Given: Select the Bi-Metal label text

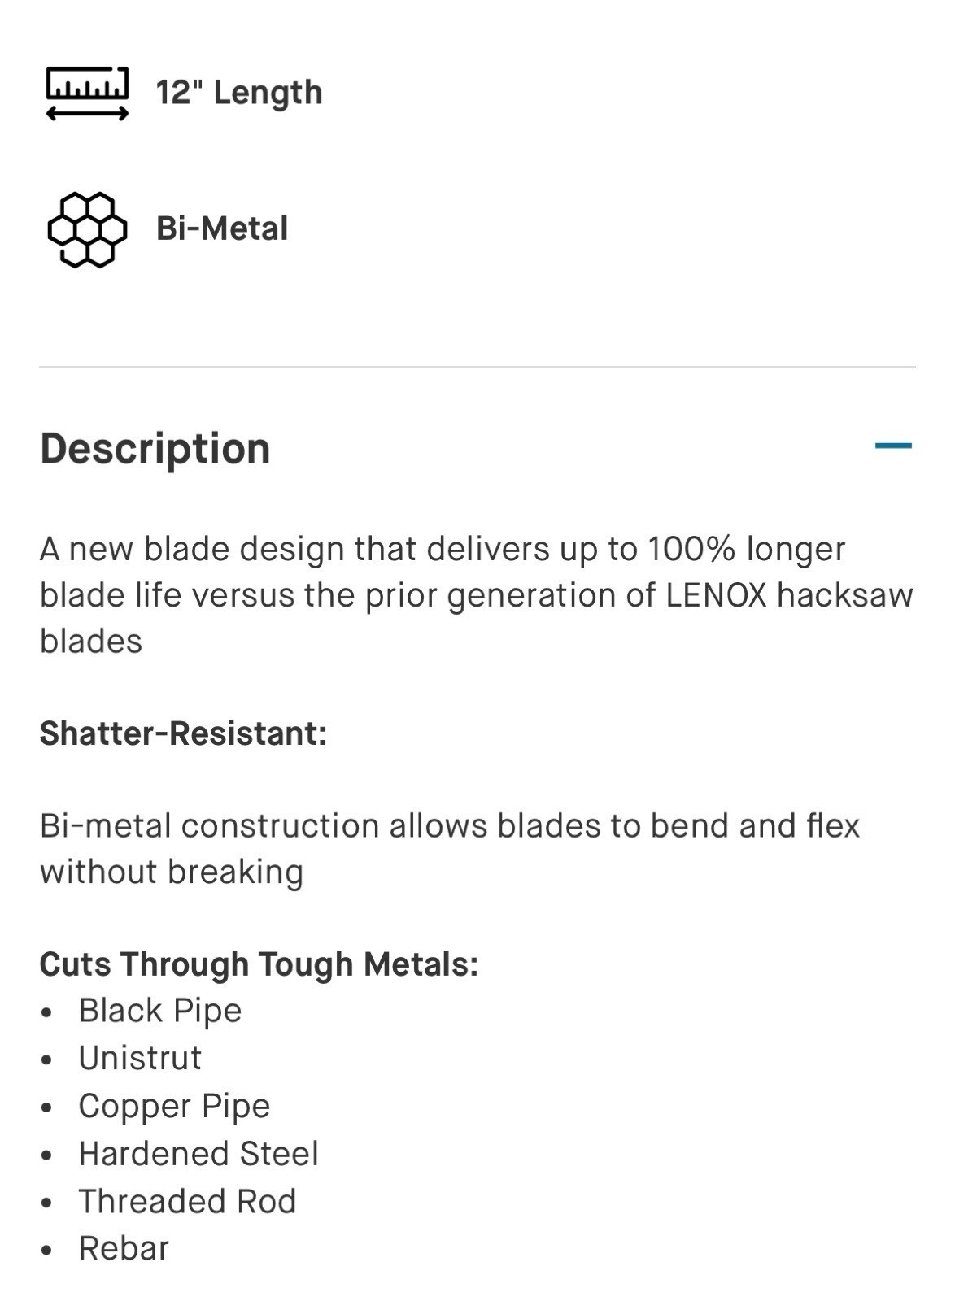Looking at the screenshot, I should click(x=222, y=228).
